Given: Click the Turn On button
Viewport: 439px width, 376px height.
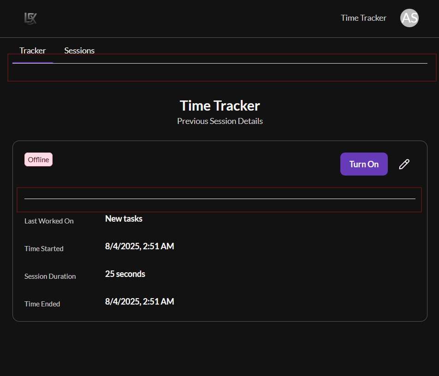Looking at the screenshot, I should [364, 164].
